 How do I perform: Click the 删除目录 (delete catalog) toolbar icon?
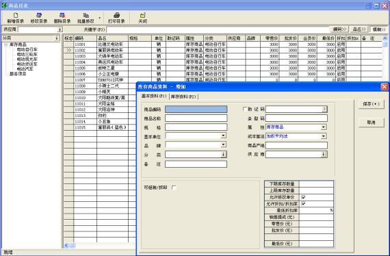(62, 16)
